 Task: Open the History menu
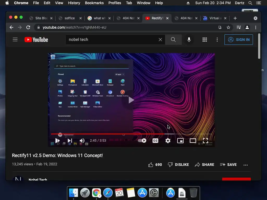[74, 3]
